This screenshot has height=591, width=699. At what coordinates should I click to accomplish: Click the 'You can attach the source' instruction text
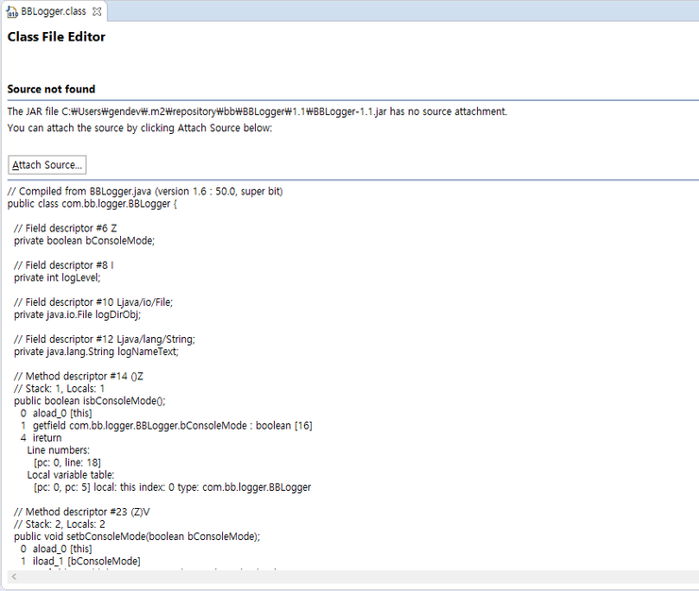(x=140, y=127)
